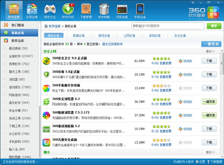This screenshot has width=224, height=165.
Task: Open 软件卸载 trash bin icon
Action: [x=104, y=11]
